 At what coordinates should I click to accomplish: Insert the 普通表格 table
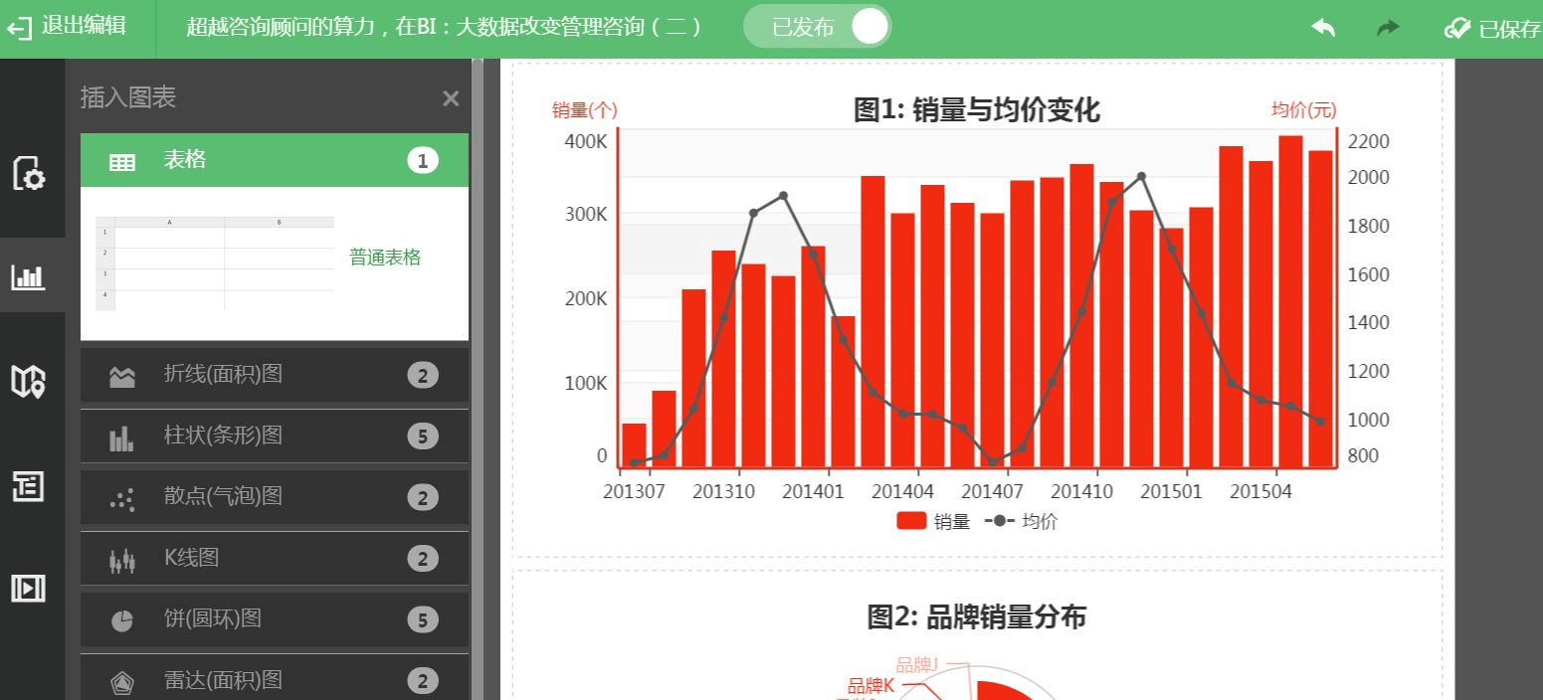[x=385, y=259]
